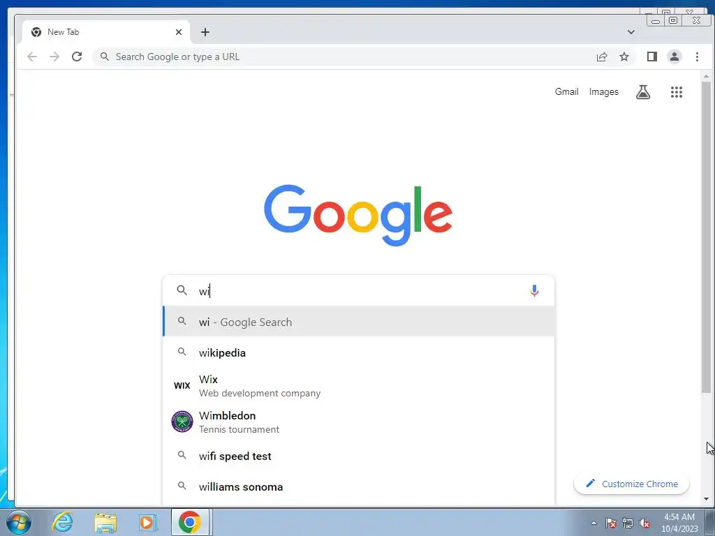Choose the wikipedia suggestion
This screenshot has height=536, width=715.
click(359, 352)
